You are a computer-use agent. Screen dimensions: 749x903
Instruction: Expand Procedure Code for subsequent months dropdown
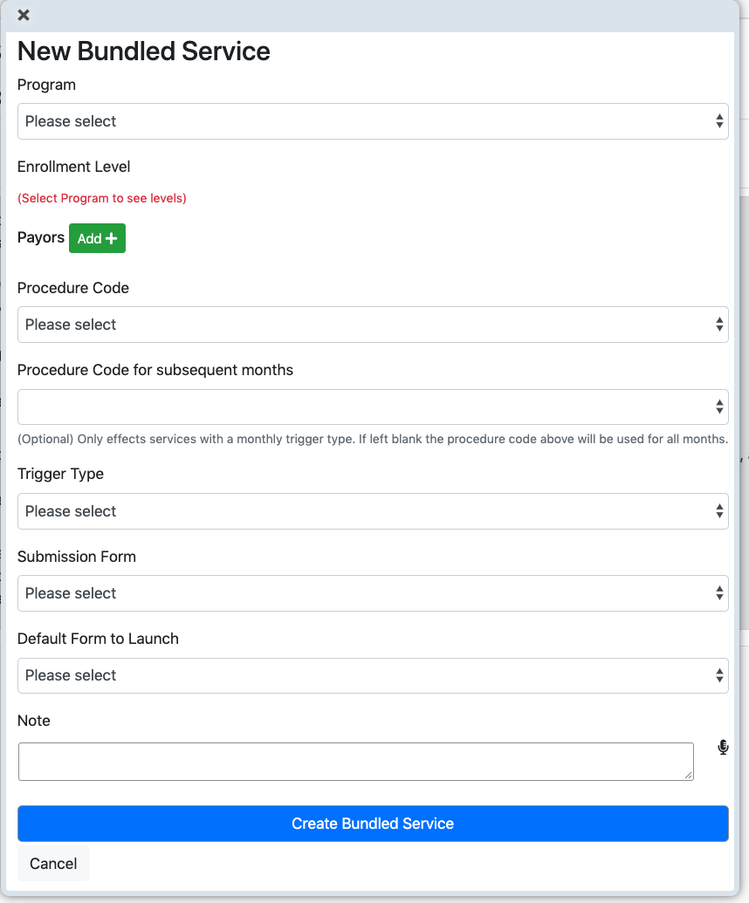click(x=373, y=407)
